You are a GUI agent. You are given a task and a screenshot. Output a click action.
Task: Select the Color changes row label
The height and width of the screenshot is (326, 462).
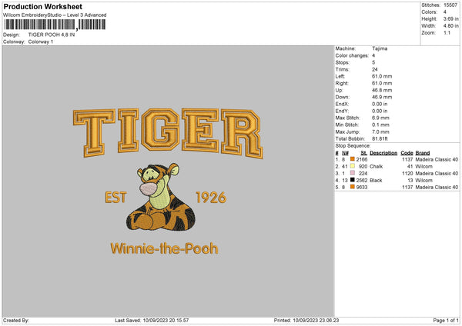click(352, 55)
